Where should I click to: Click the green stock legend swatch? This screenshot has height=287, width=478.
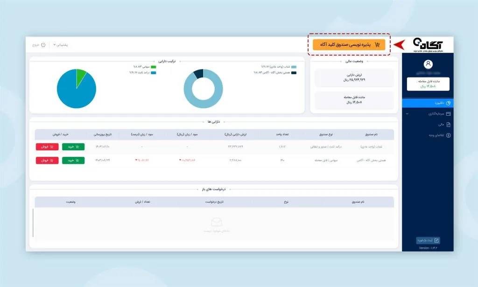point(153,67)
